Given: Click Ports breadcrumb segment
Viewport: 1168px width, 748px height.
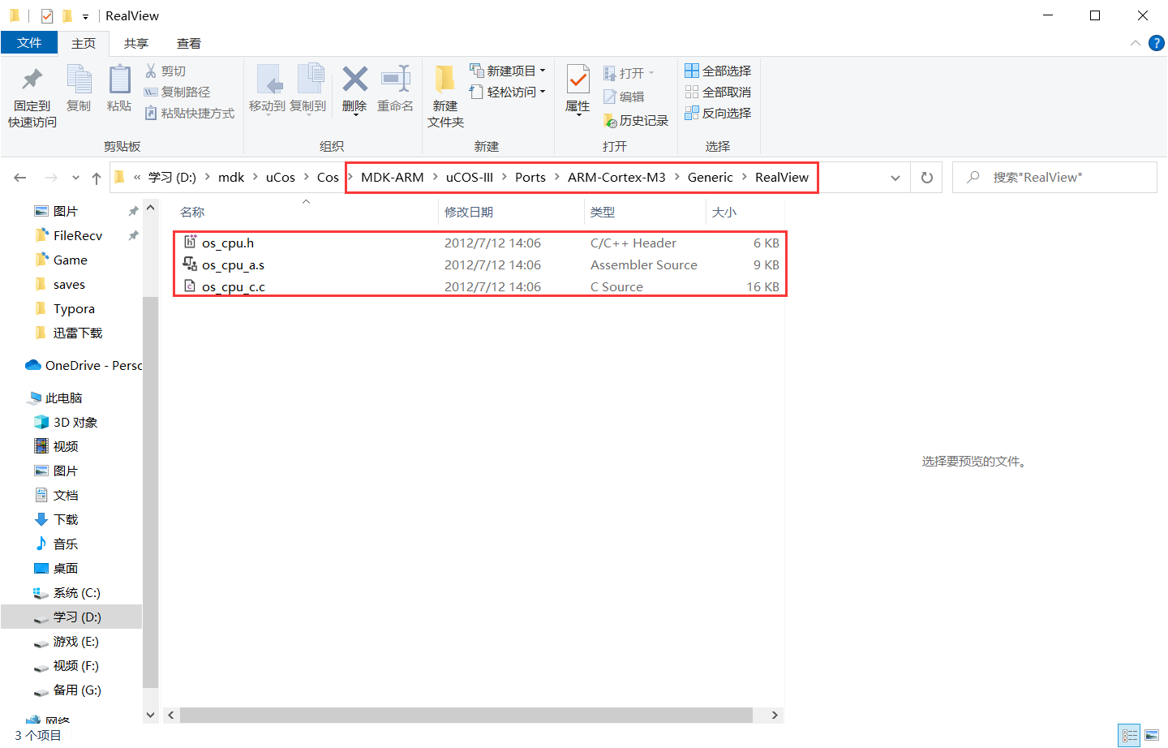Looking at the screenshot, I should [x=530, y=177].
